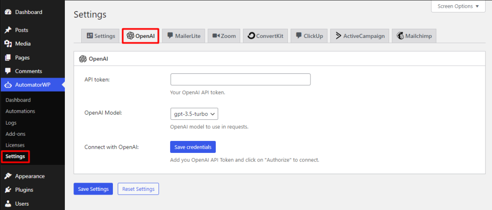Click the AutomatorWP robot icon
The width and height of the screenshot is (492, 210).
pyautogui.click(x=8, y=85)
